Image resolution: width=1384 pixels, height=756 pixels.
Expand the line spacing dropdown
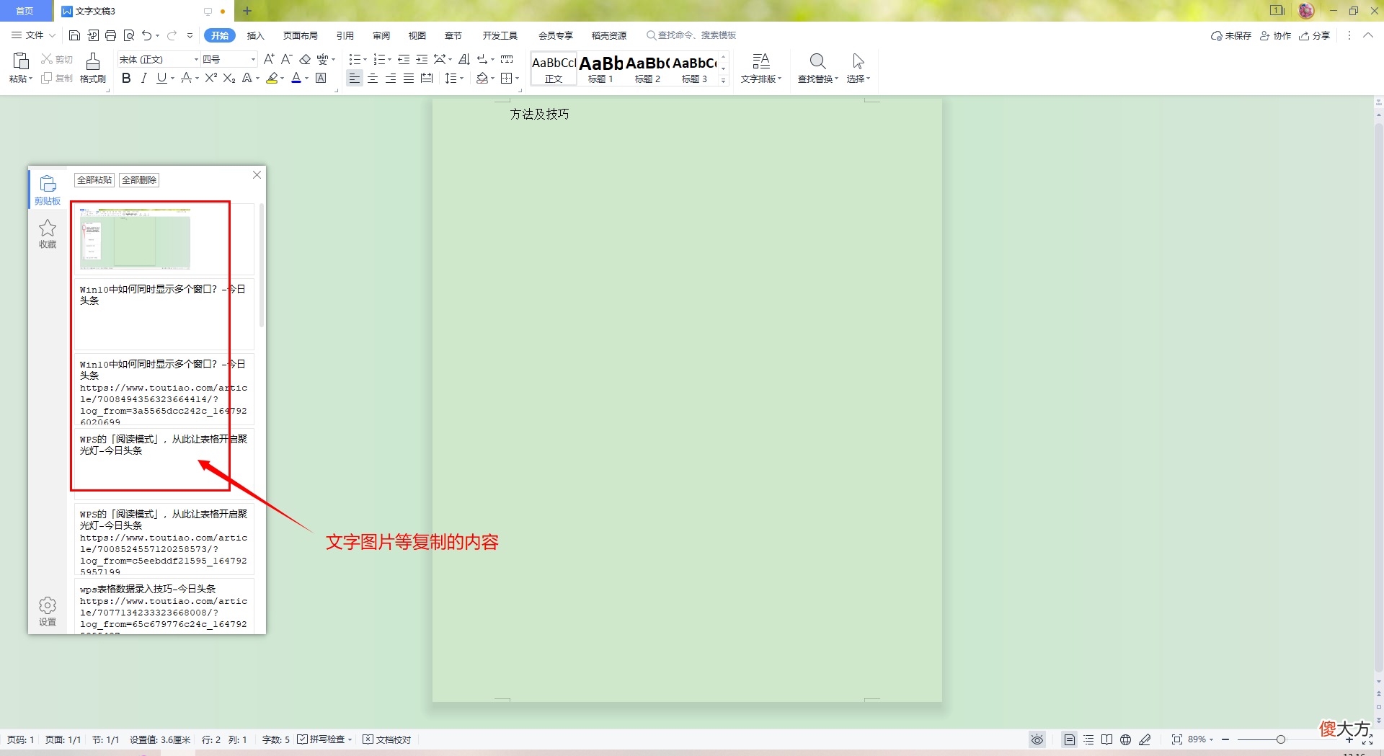(x=460, y=78)
